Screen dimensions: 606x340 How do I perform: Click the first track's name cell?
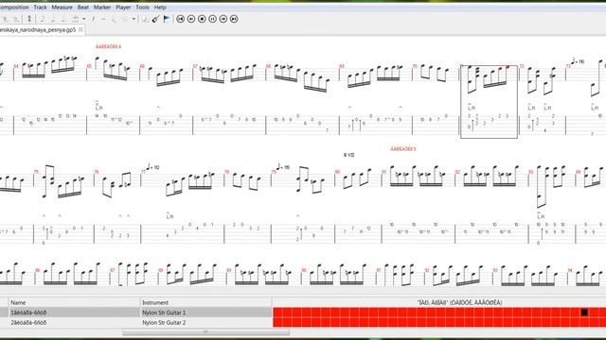coord(74,313)
